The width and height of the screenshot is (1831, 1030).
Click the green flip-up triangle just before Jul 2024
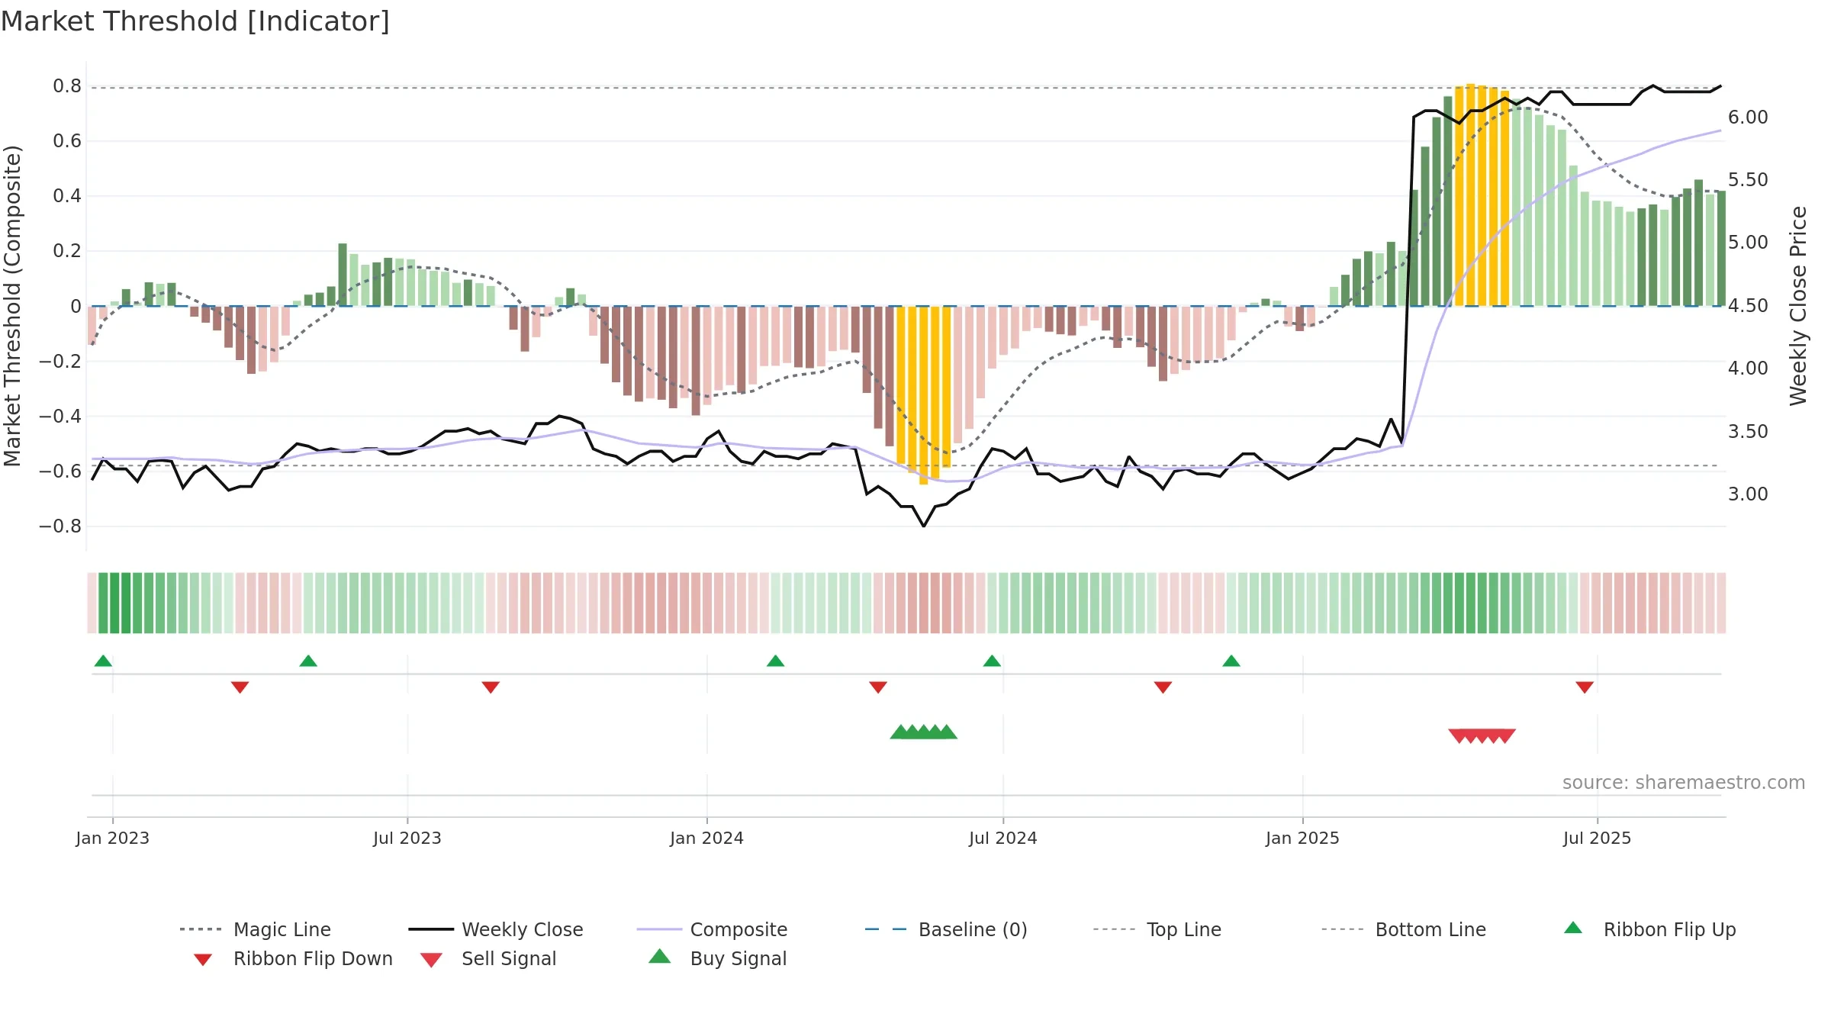tap(992, 661)
